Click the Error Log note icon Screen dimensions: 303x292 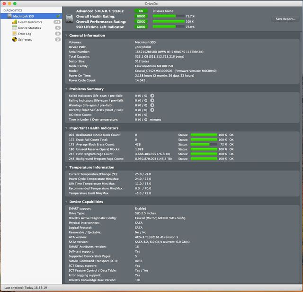coord(15,34)
